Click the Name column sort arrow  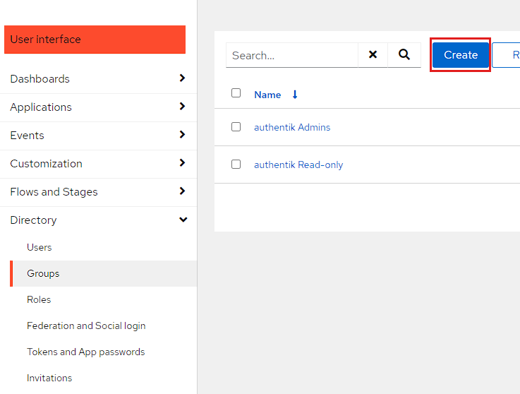click(295, 95)
